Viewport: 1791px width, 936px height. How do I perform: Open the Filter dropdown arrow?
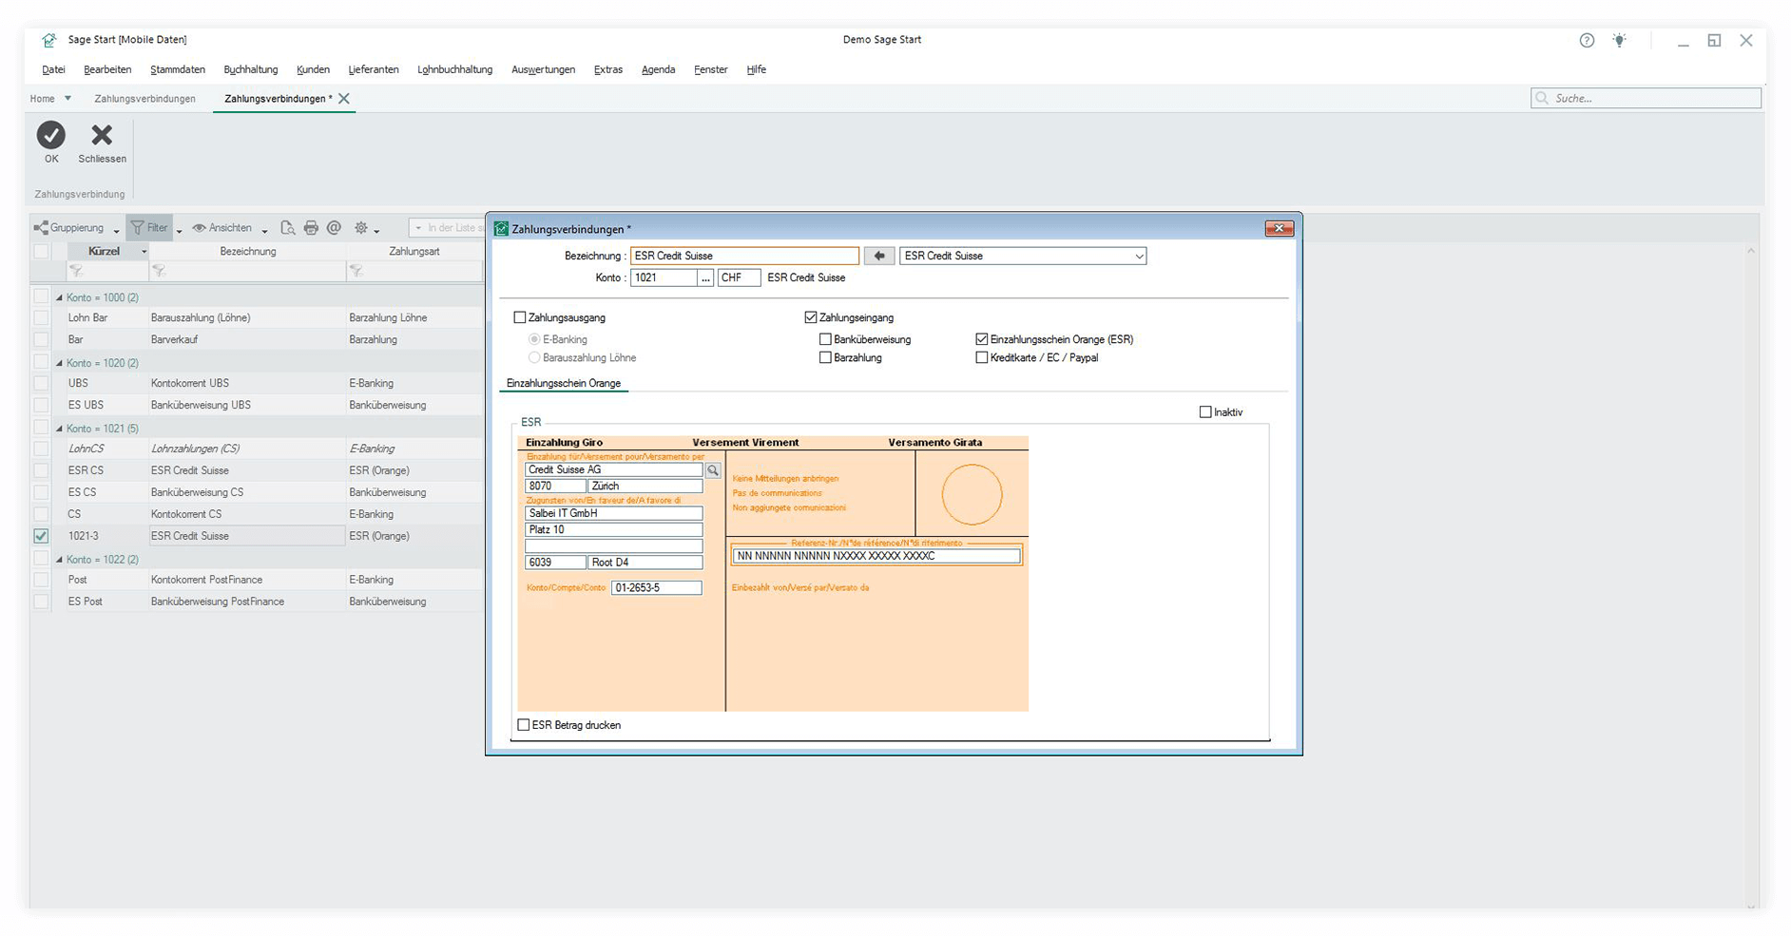pyautogui.click(x=179, y=231)
